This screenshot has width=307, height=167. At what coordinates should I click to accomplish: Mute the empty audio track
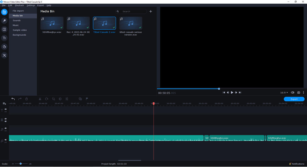click(6, 128)
